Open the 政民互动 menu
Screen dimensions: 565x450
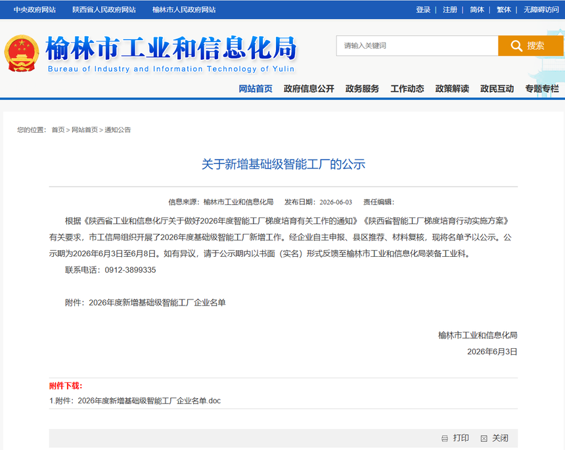point(497,89)
